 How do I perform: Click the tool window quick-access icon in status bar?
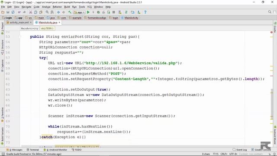tap(3, 154)
